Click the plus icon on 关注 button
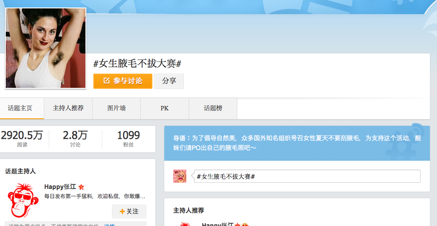437x226 pixels. click(122, 211)
